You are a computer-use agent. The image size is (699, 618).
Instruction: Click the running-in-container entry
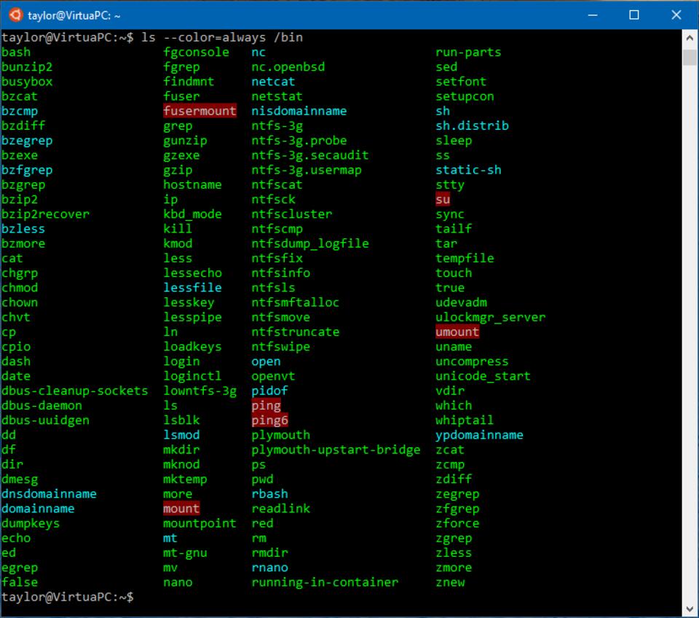pyautogui.click(x=325, y=582)
